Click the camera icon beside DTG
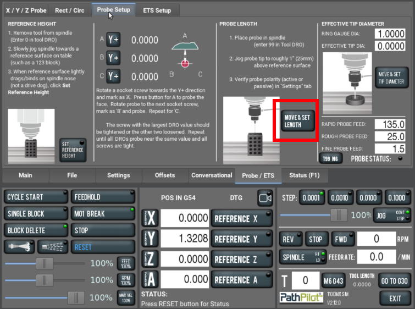 265,198
